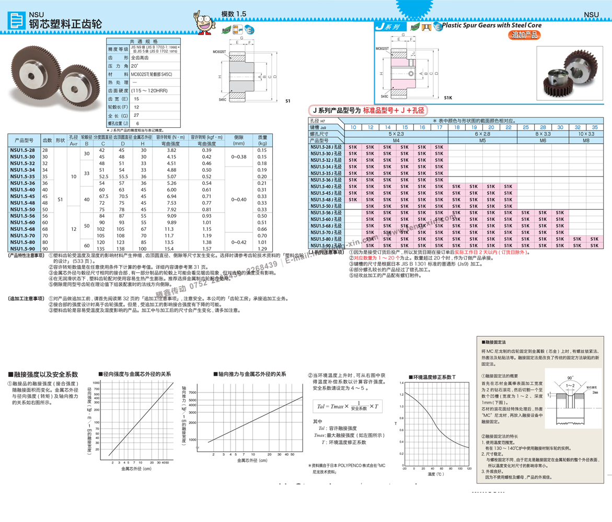The height and width of the screenshot is (522, 612).
Task: Select the 共通规格 table header
Action: coord(143,41)
